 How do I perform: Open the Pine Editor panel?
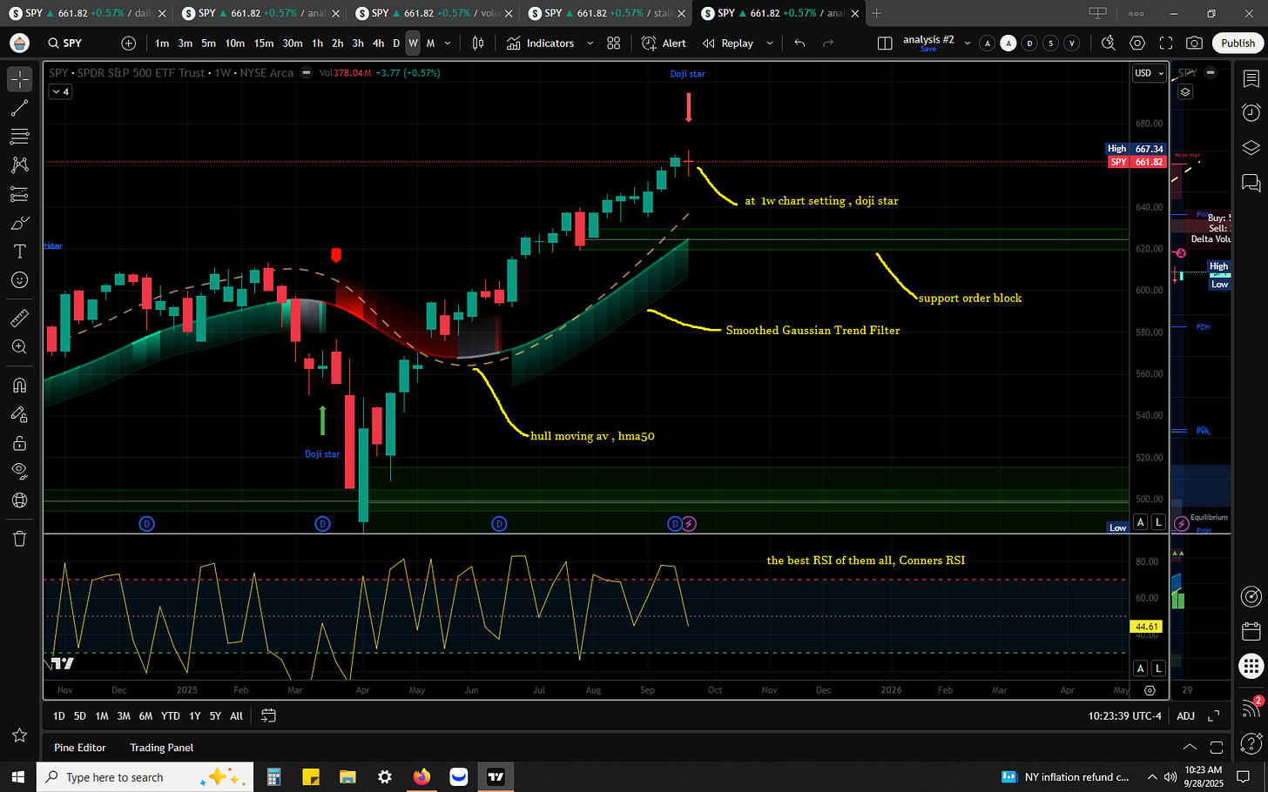tap(80, 748)
